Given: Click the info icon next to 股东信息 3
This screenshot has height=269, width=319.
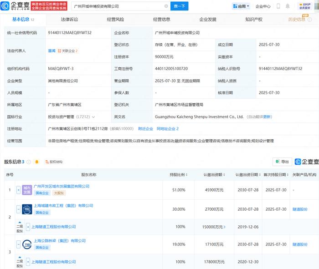Looking at the screenshot, I should 29,162.
